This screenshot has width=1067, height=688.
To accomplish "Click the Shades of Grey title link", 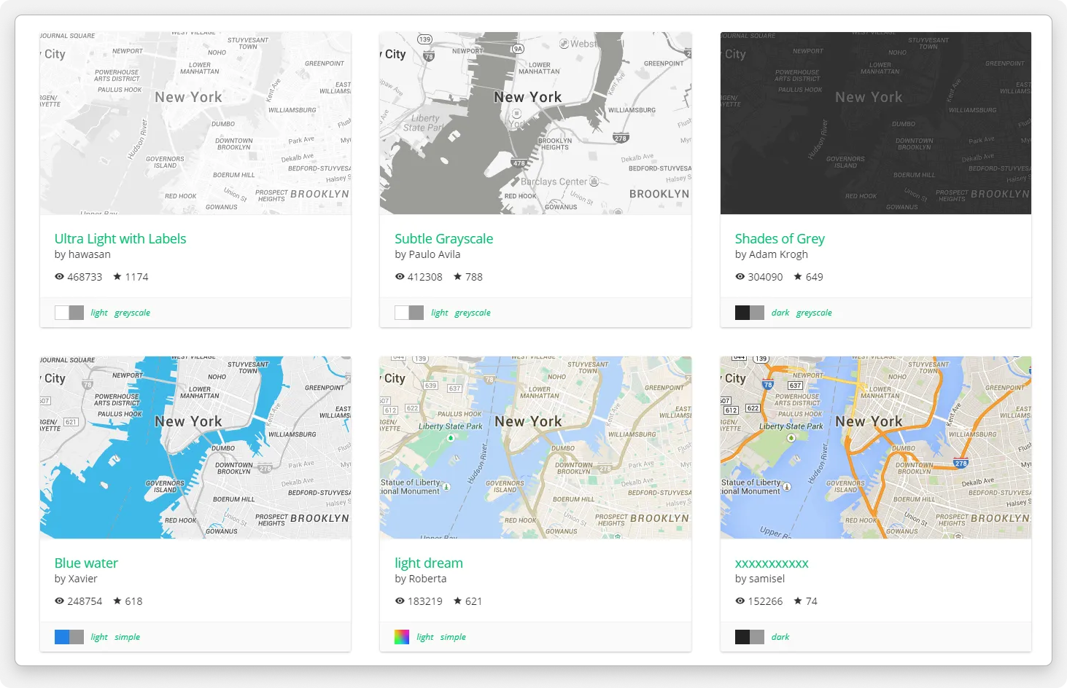I will click(x=780, y=239).
